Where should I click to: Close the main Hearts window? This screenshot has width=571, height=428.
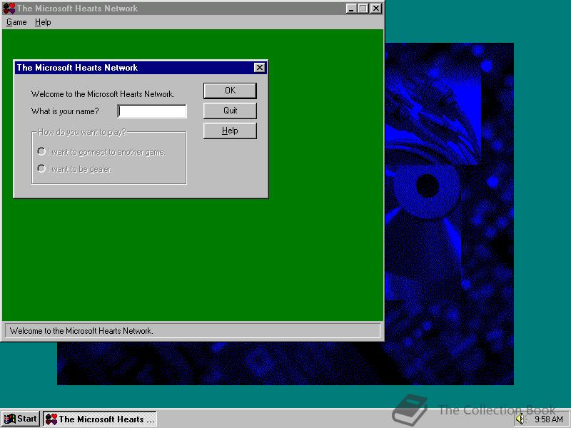(376, 9)
